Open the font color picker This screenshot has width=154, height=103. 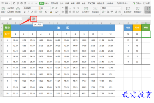51,12
